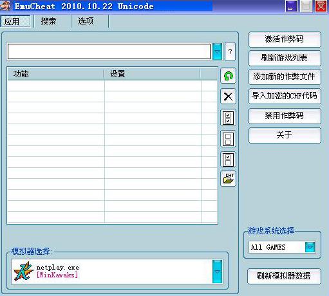Click the WinKawaks emulator icon
This screenshot has height=296, width=329.
click(x=23, y=271)
